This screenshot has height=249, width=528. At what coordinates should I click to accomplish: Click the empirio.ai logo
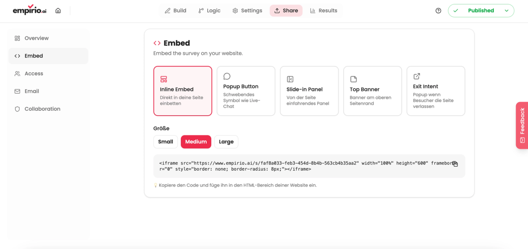pos(29,10)
